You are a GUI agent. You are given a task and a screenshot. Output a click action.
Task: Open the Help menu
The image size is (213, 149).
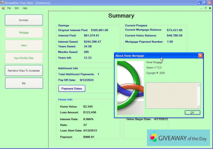(25, 8)
